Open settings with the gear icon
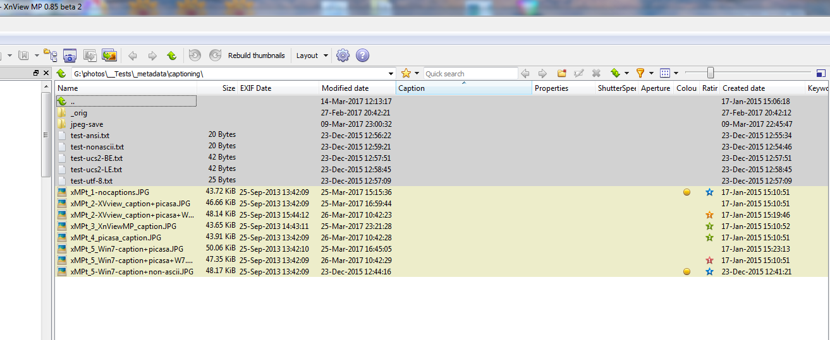The image size is (830, 340). point(343,56)
